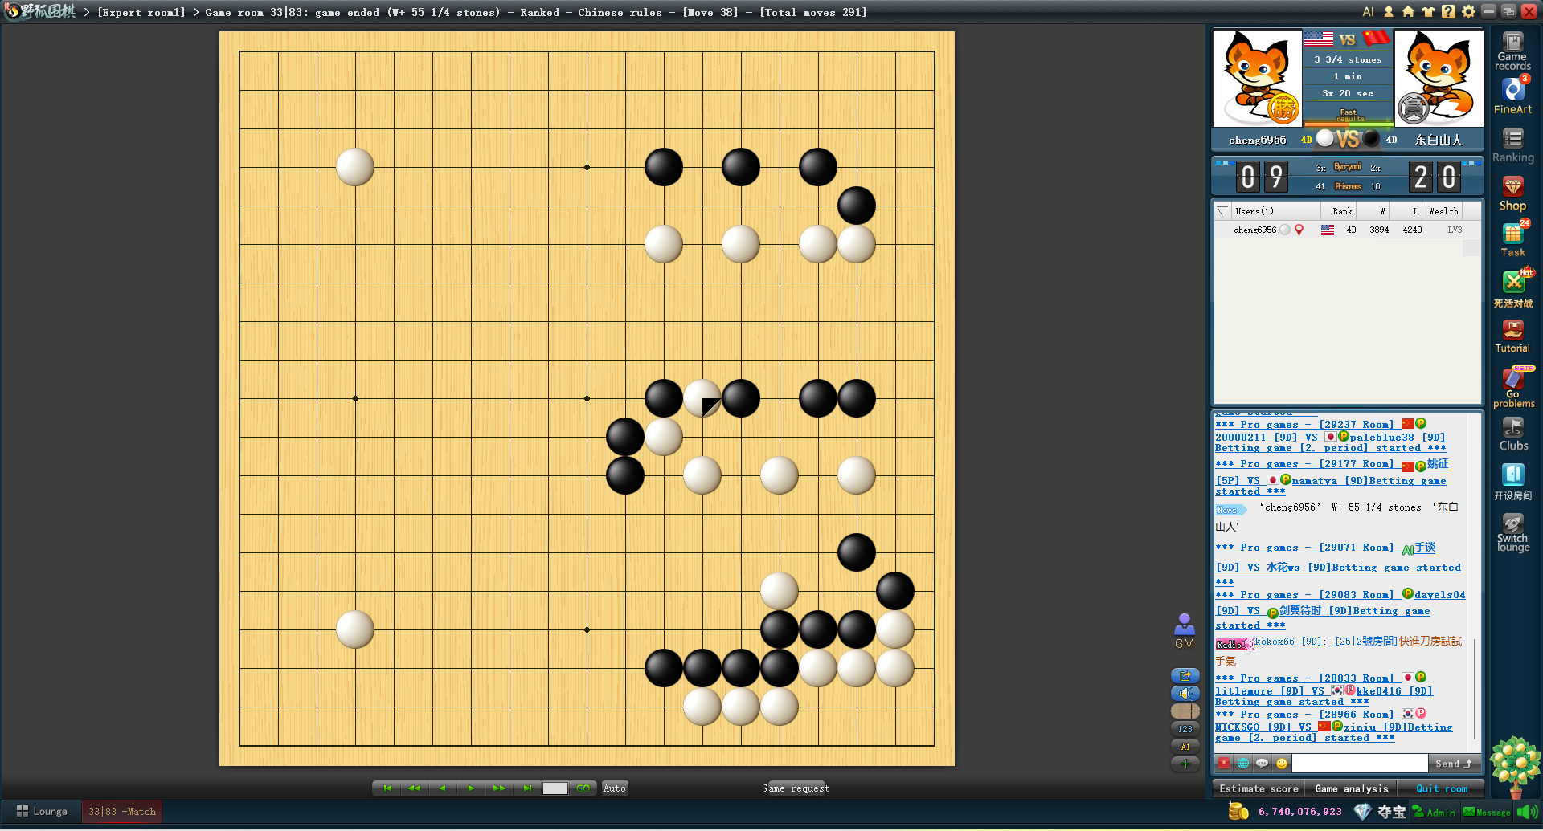Jump to the first move
1543x831 pixels.
click(387, 788)
